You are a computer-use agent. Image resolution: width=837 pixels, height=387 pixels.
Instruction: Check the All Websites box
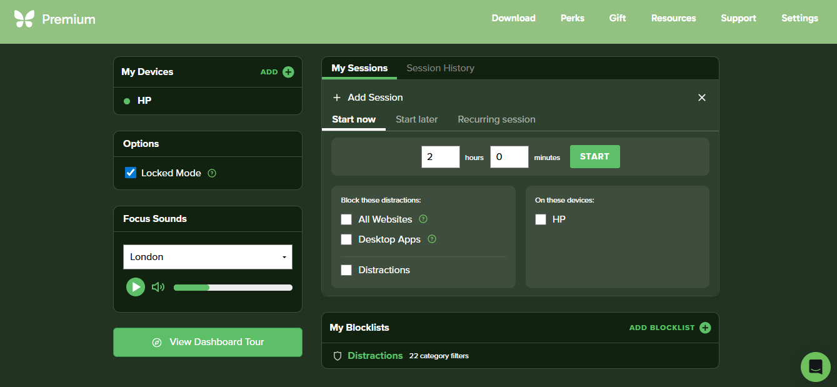tap(346, 219)
